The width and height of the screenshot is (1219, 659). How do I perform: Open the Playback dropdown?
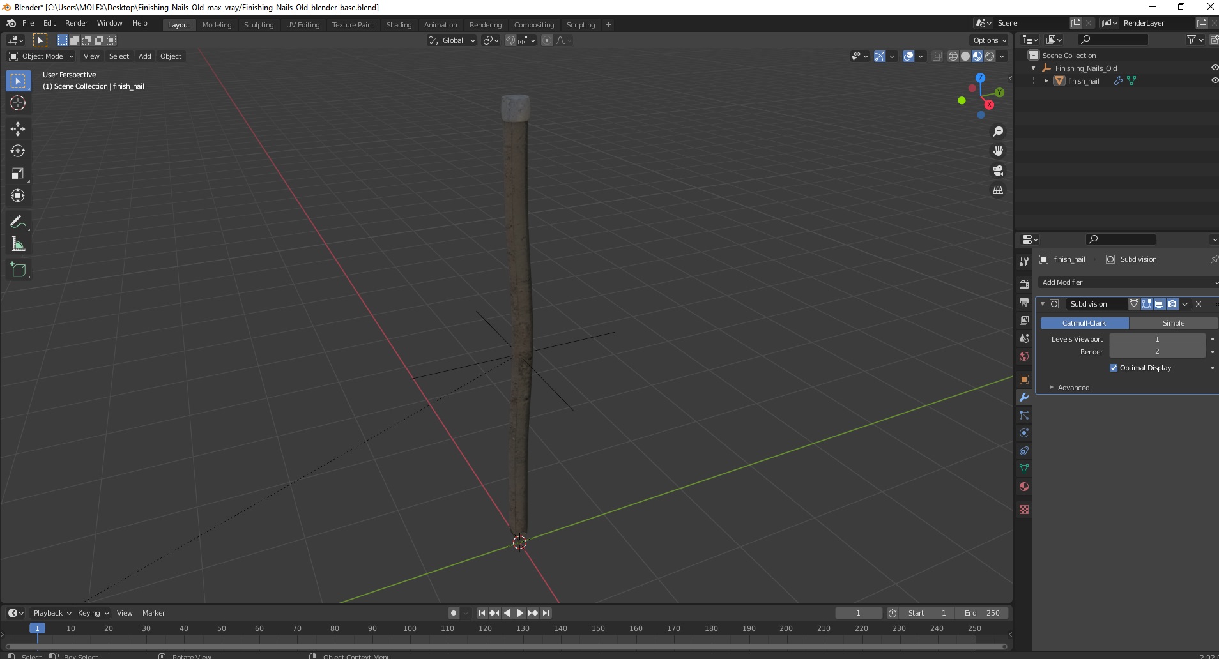pos(51,613)
